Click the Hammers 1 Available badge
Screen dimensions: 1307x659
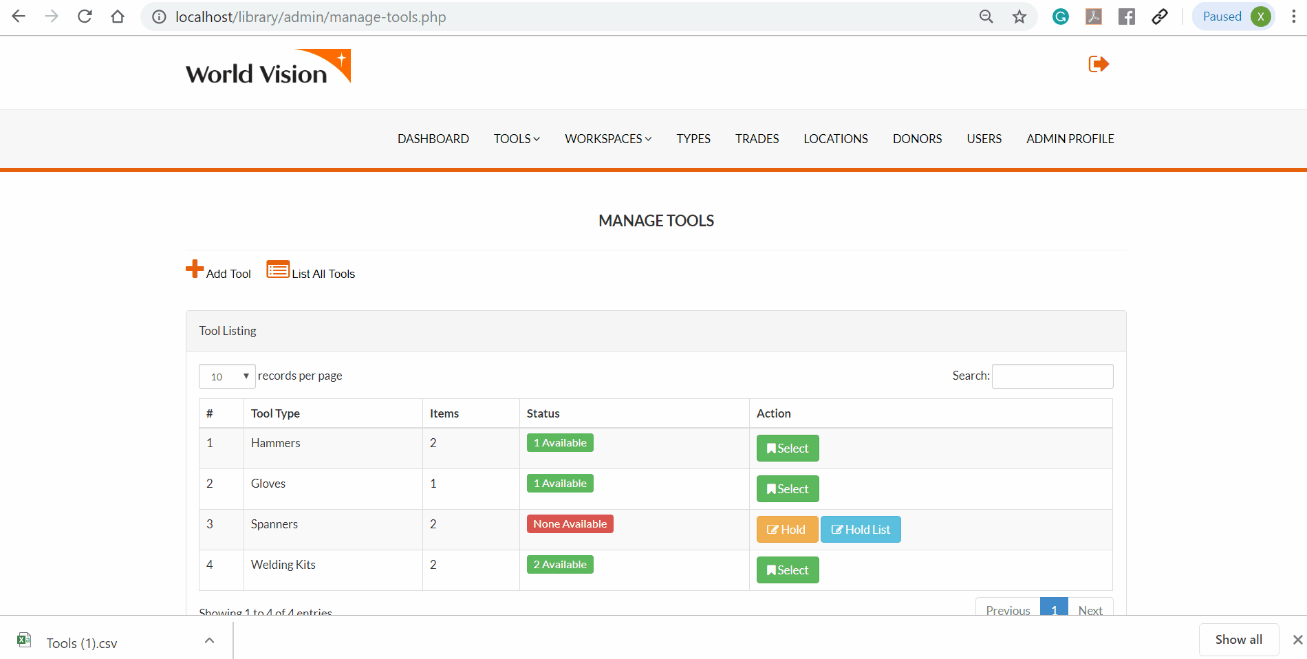[560, 443]
